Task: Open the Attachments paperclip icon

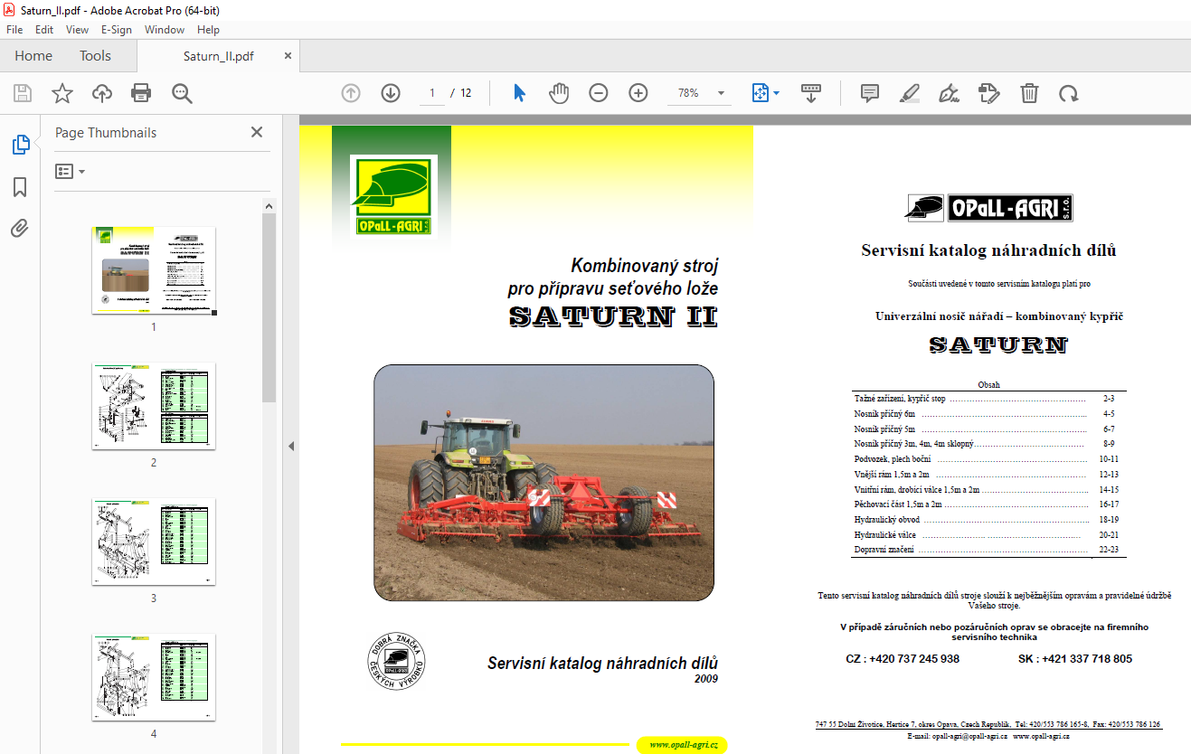Action: click(x=20, y=229)
